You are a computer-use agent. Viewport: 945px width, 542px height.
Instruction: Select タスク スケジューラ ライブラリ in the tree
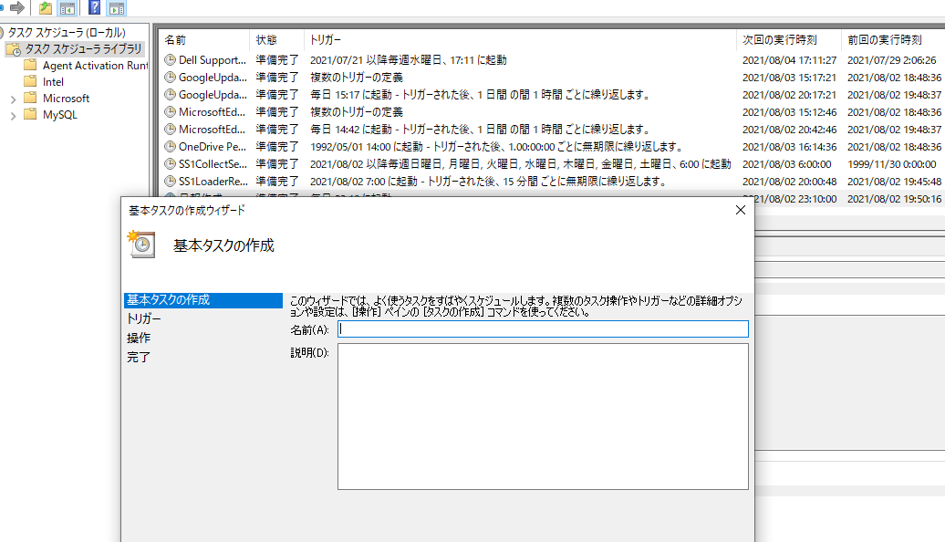[x=83, y=49]
